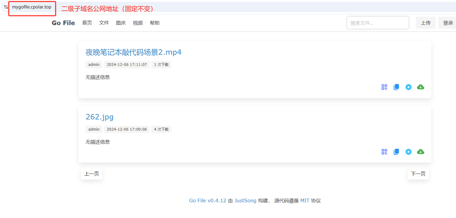Open the 文件 section
The height and width of the screenshot is (218, 456).
point(104,22)
